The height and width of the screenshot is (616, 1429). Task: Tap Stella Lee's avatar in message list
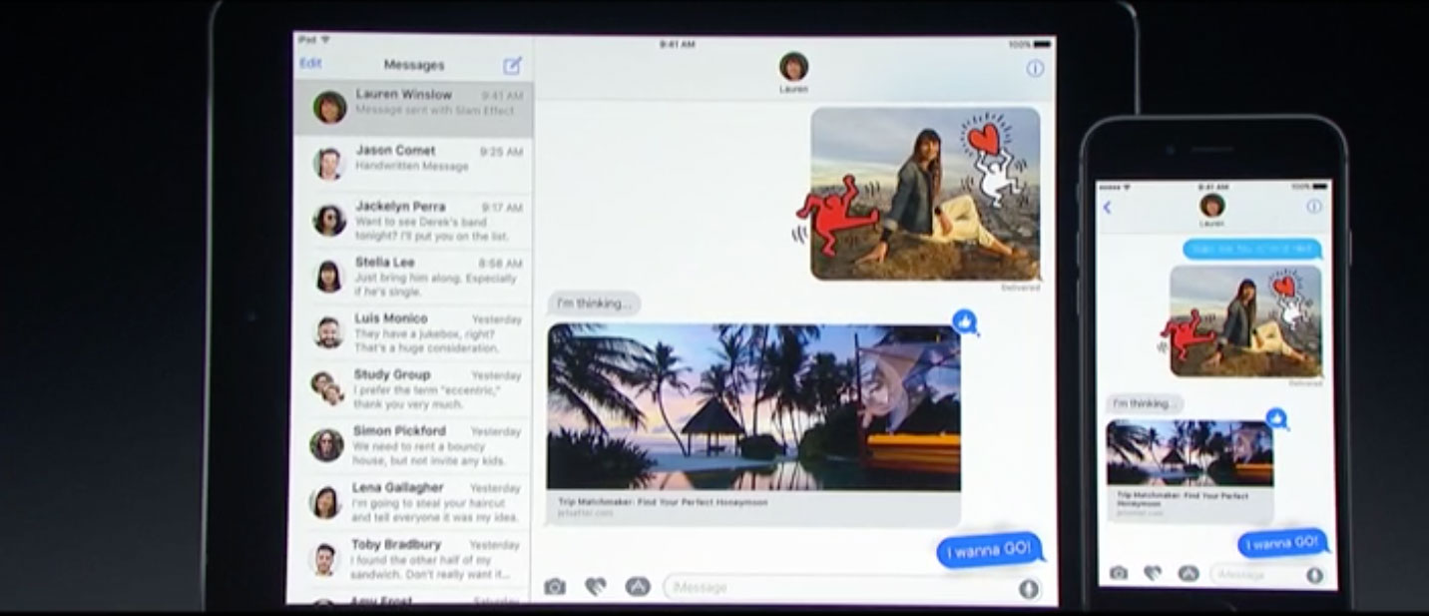coord(328,275)
